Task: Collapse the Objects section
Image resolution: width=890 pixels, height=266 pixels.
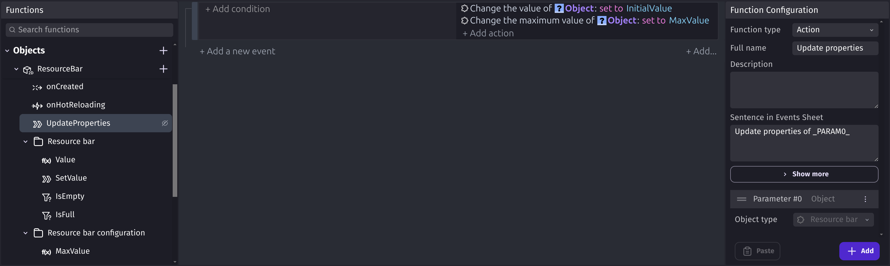Action: click(7, 51)
